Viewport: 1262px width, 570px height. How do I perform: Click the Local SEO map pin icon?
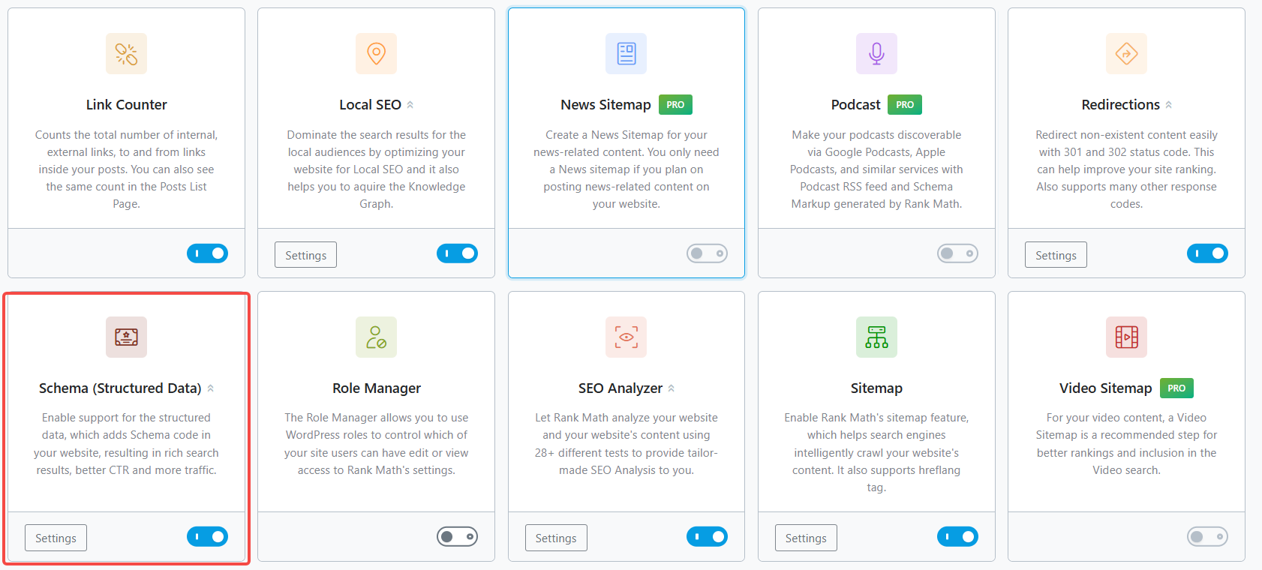pos(376,54)
